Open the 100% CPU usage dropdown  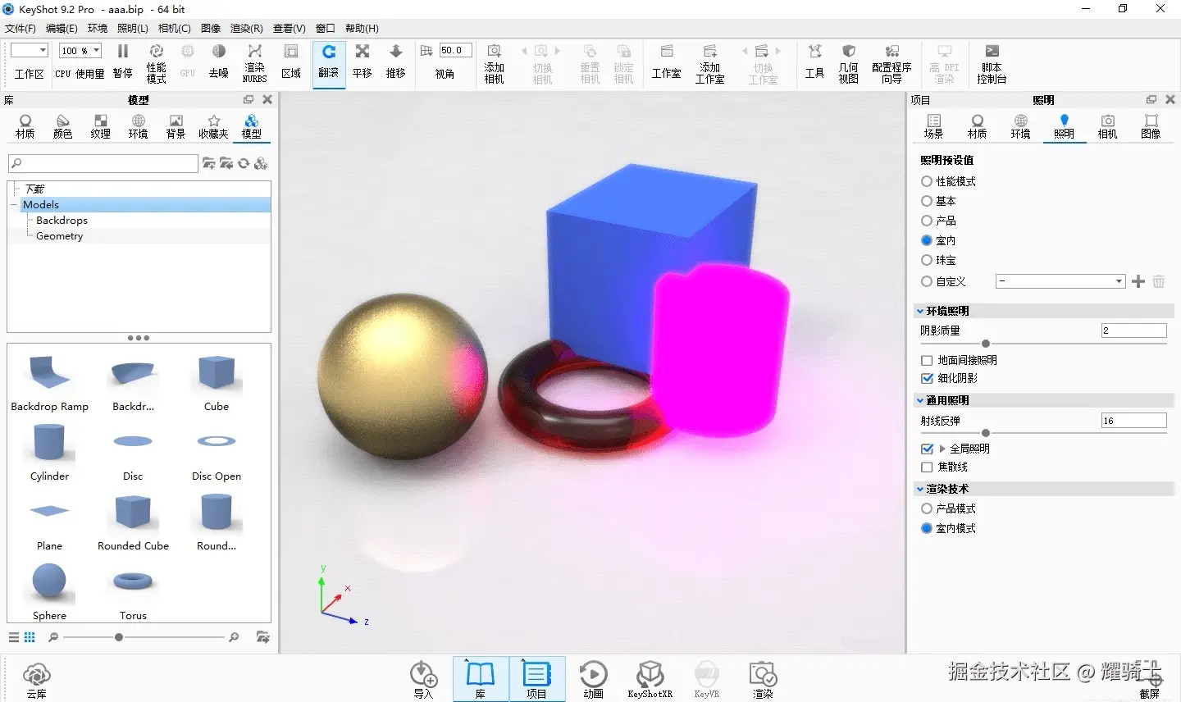pyautogui.click(x=80, y=51)
